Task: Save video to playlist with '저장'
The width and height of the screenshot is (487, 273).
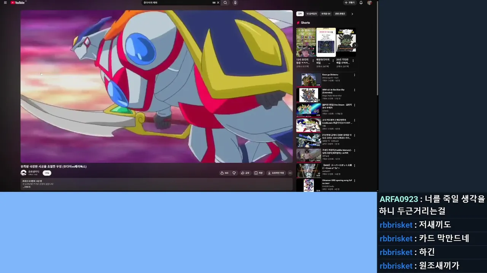Action: pyautogui.click(x=259, y=173)
